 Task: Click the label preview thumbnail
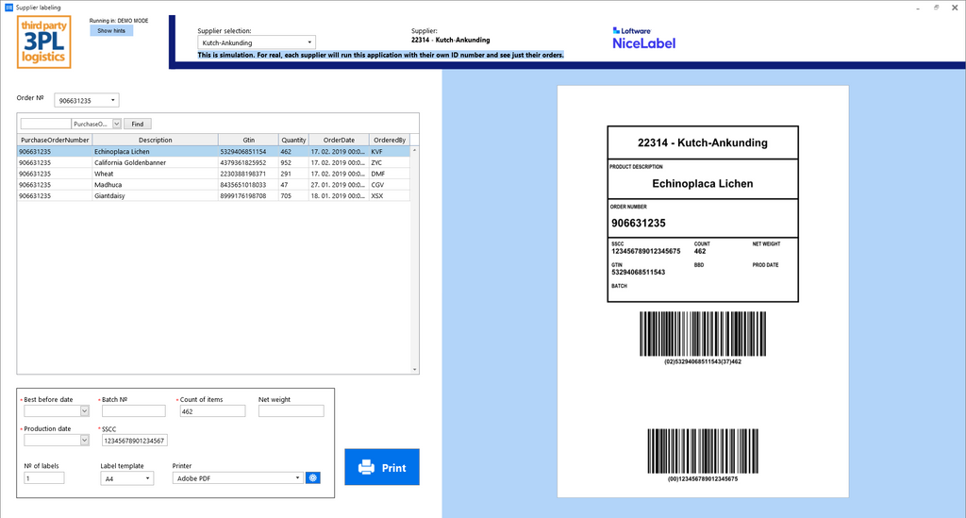point(703,292)
